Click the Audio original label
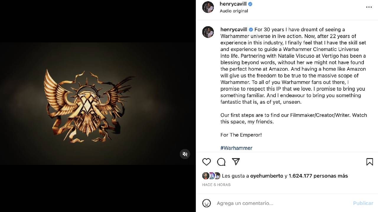 (234, 11)
